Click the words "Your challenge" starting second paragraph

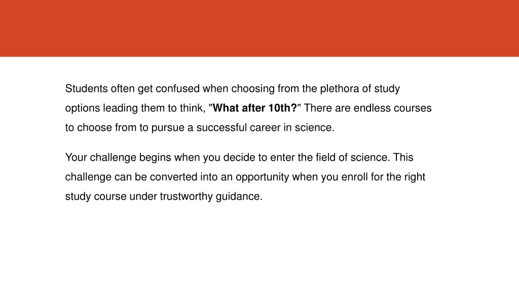pyautogui.click(x=101, y=157)
